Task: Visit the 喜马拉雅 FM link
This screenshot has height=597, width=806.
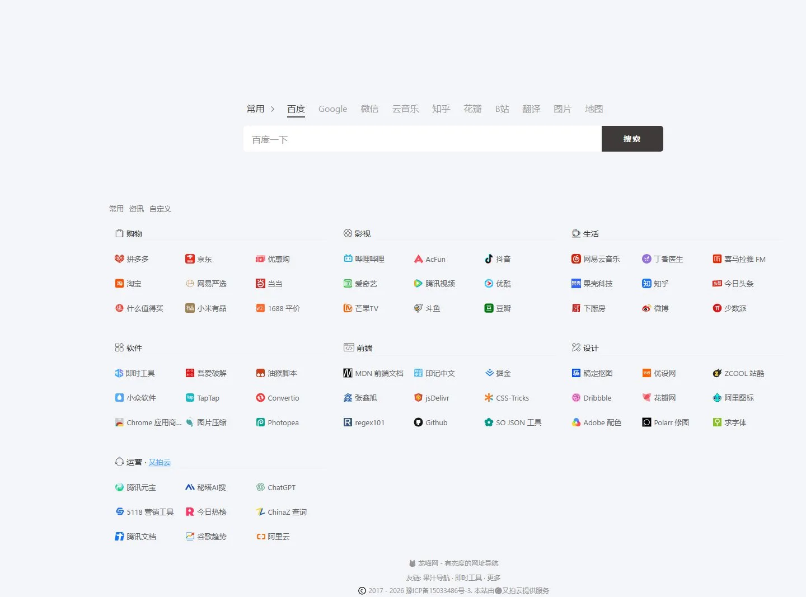Action: (739, 259)
